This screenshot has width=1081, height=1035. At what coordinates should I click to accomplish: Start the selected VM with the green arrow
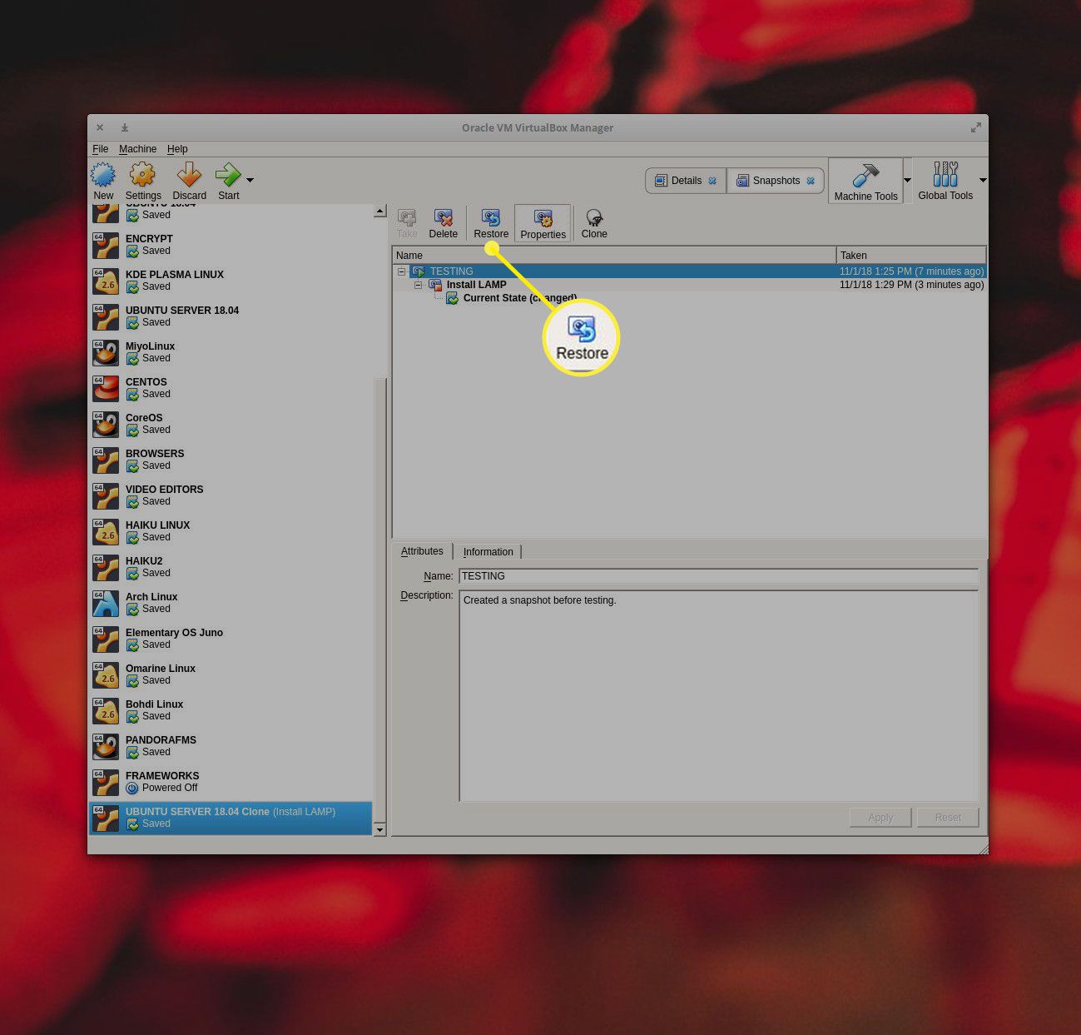click(228, 175)
